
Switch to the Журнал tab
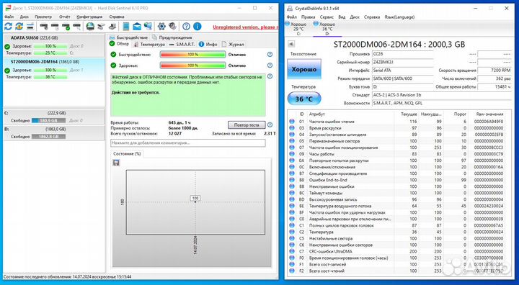233,45
